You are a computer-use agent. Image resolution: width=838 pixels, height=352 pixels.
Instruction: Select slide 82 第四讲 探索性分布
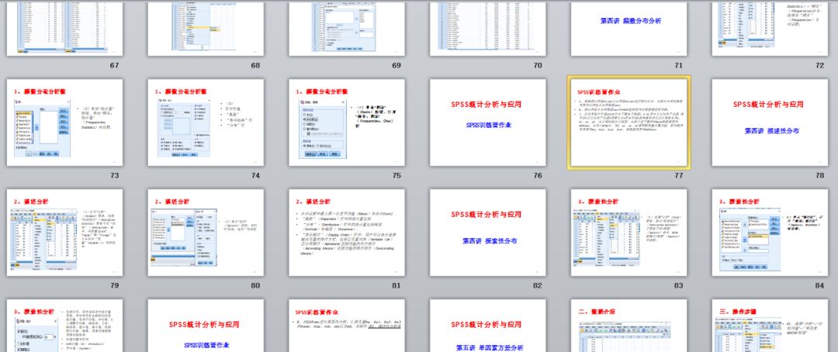488,233
